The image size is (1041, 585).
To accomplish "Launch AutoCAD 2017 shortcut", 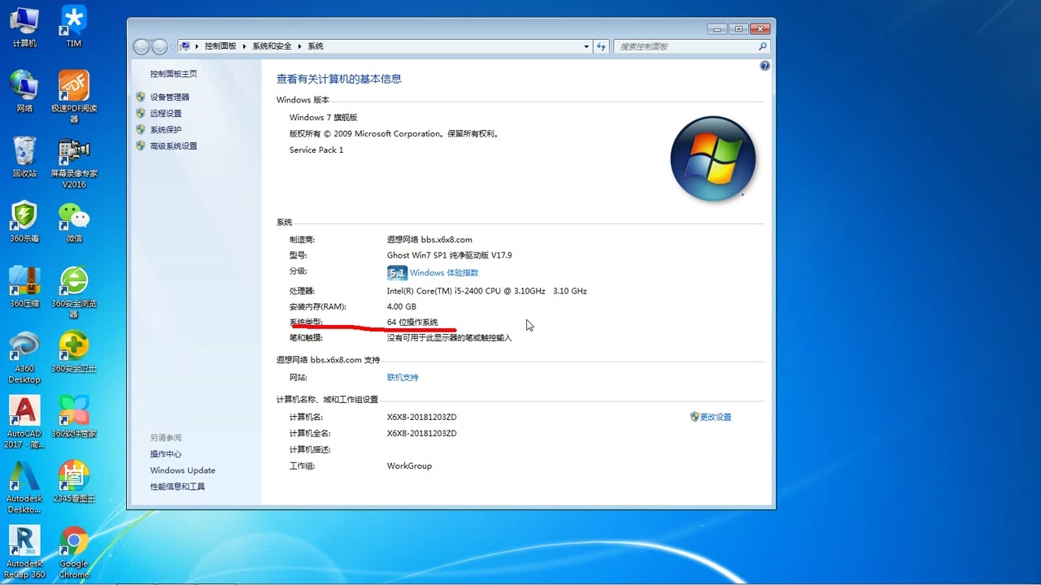I will (24, 422).
